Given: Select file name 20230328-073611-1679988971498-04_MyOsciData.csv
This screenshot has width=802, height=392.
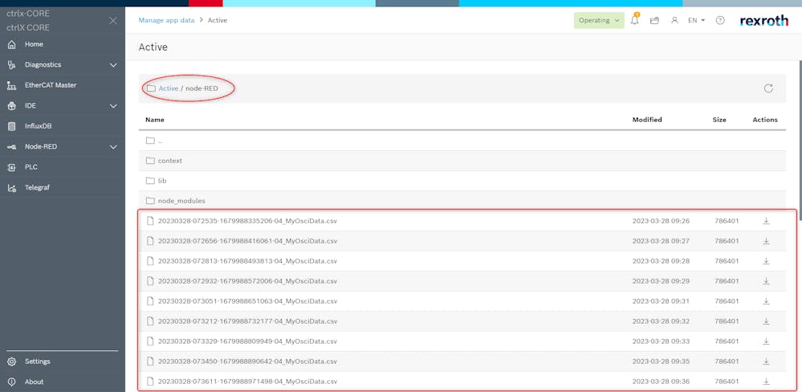Looking at the screenshot, I should (247, 382).
